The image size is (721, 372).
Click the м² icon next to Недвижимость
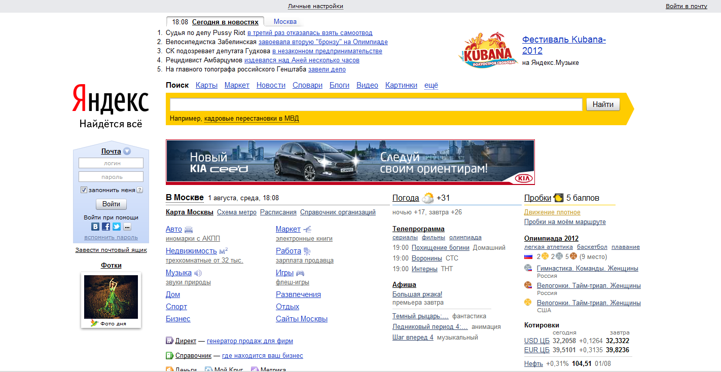[224, 251]
